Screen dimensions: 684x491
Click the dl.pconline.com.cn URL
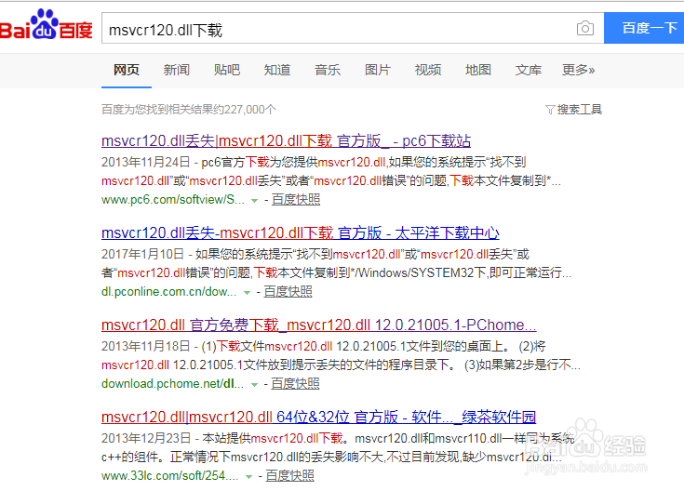pos(168,292)
